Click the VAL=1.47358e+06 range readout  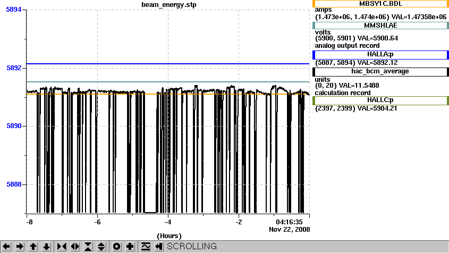pyautogui.click(x=381, y=17)
